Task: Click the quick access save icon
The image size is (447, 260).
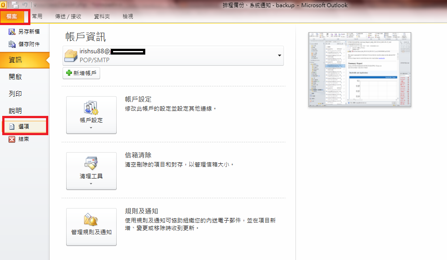Action: (15, 5)
